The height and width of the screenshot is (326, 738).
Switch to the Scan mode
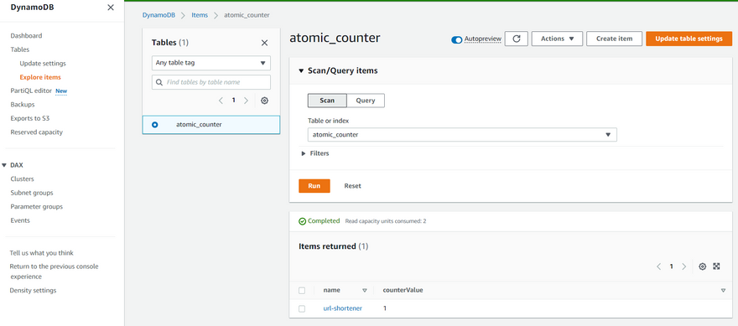click(327, 101)
